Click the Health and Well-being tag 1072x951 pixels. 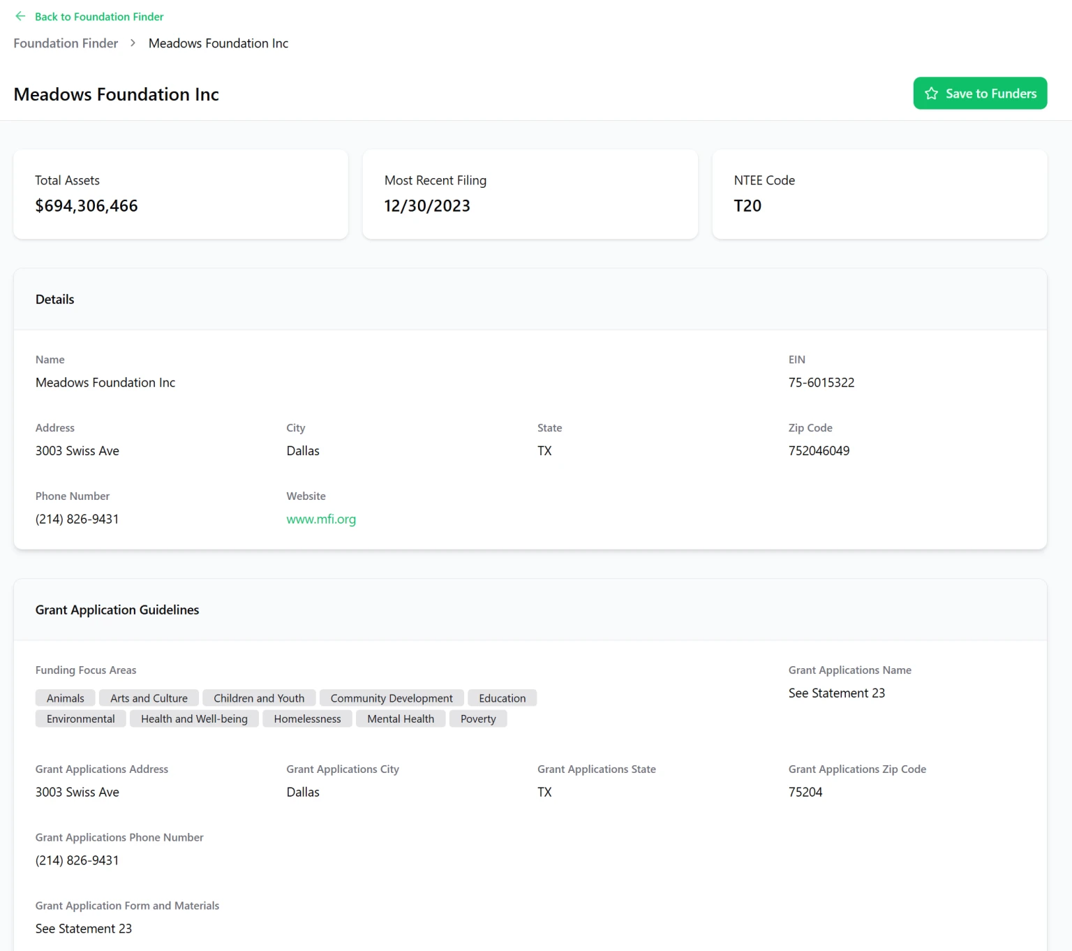pyautogui.click(x=194, y=719)
